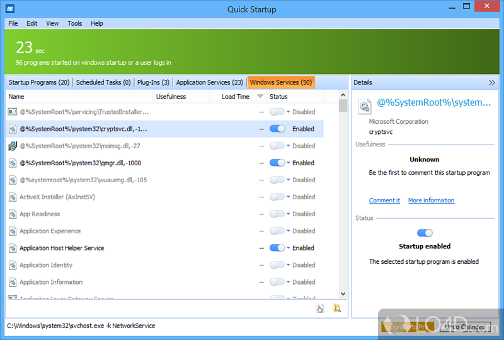Click the ActiveX Installer service icon
Viewport: 504px width, 340px height.
click(13, 197)
